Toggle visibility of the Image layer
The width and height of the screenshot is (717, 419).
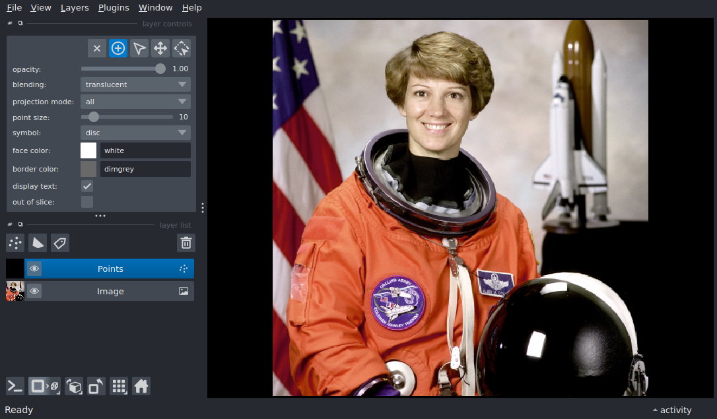pyautogui.click(x=34, y=291)
